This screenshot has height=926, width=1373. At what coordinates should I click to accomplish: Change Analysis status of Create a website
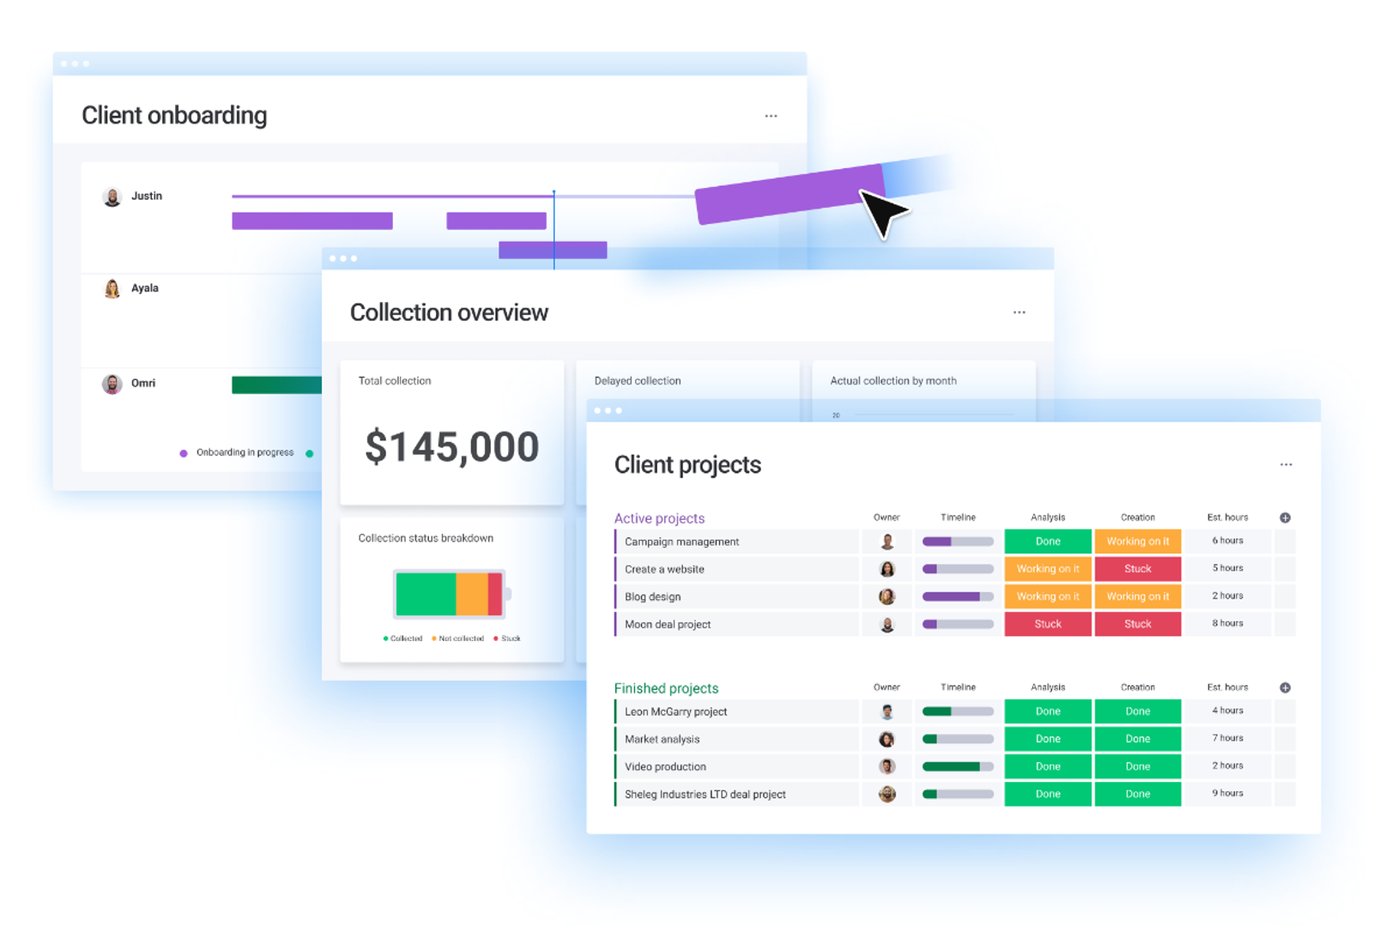[x=1047, y=569]
